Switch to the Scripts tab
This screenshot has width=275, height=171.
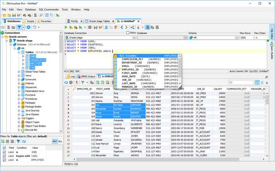tap(28, 21)
